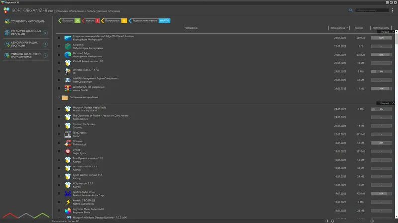The width and height of the screenshot is (398, 223).
Task: Click the Chronicles of Riddick icon
Action: 68,117
